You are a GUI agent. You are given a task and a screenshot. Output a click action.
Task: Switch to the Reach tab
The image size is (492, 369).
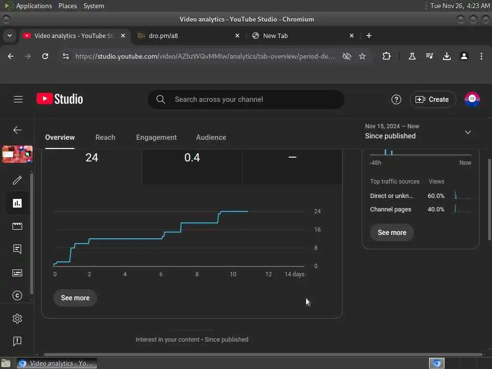(x=105, y=137)
